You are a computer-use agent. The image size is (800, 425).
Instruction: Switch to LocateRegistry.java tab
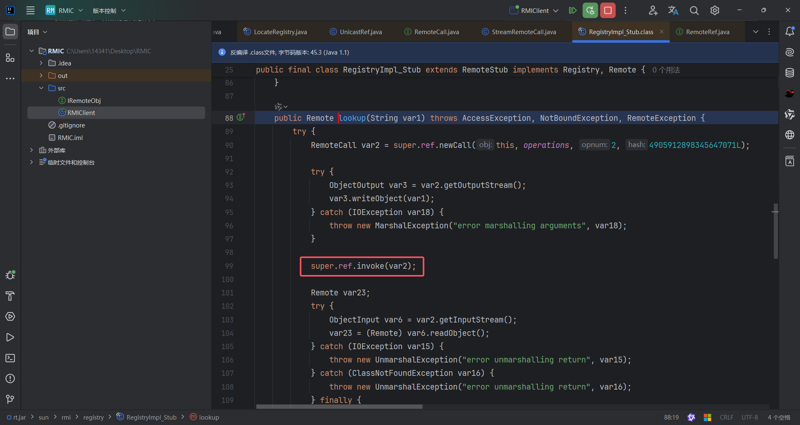pos(275,32)
